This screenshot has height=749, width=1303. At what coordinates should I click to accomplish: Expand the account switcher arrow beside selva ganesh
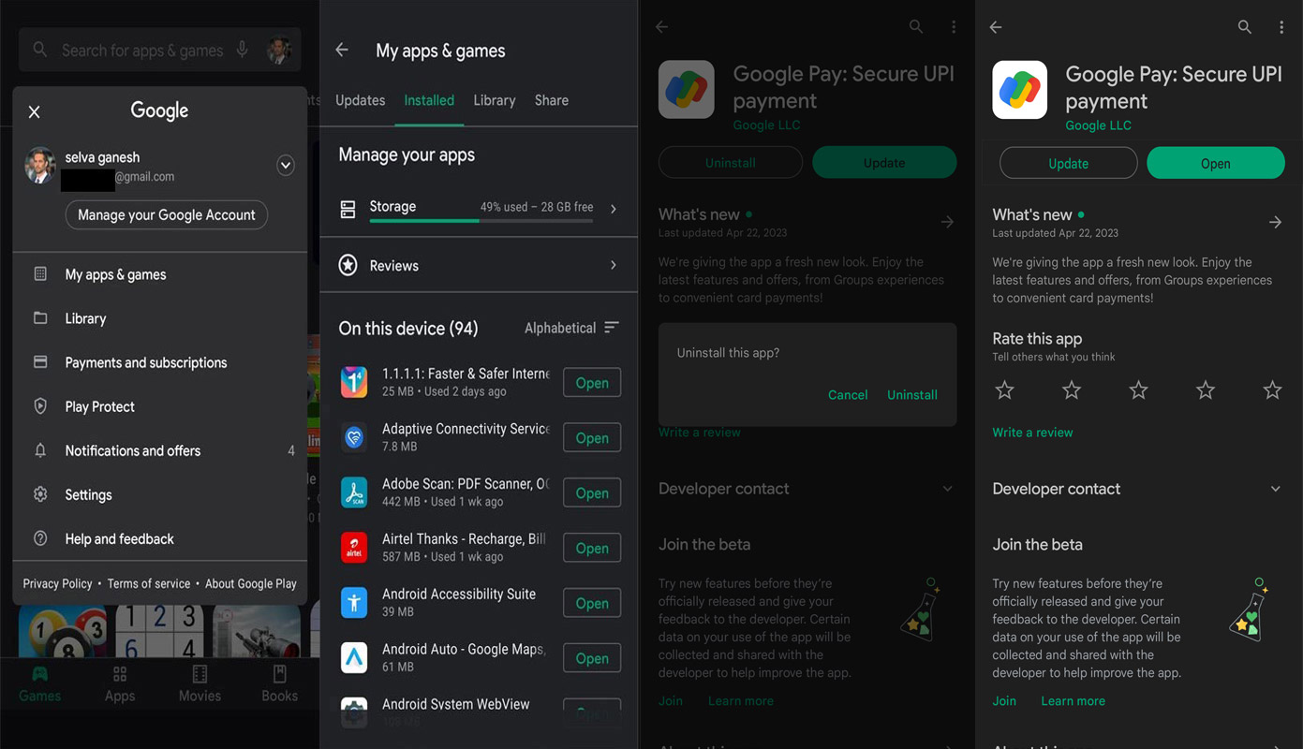click(x=286, y=166)
